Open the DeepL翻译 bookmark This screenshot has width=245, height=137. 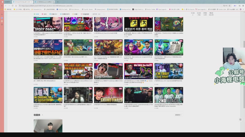233,9
